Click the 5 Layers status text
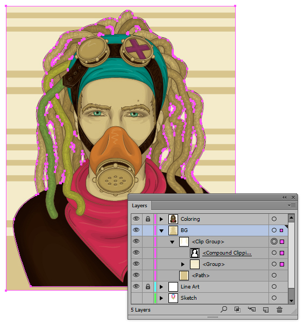The width and height of the screenshot is (304, 325). tap(140, 310)
